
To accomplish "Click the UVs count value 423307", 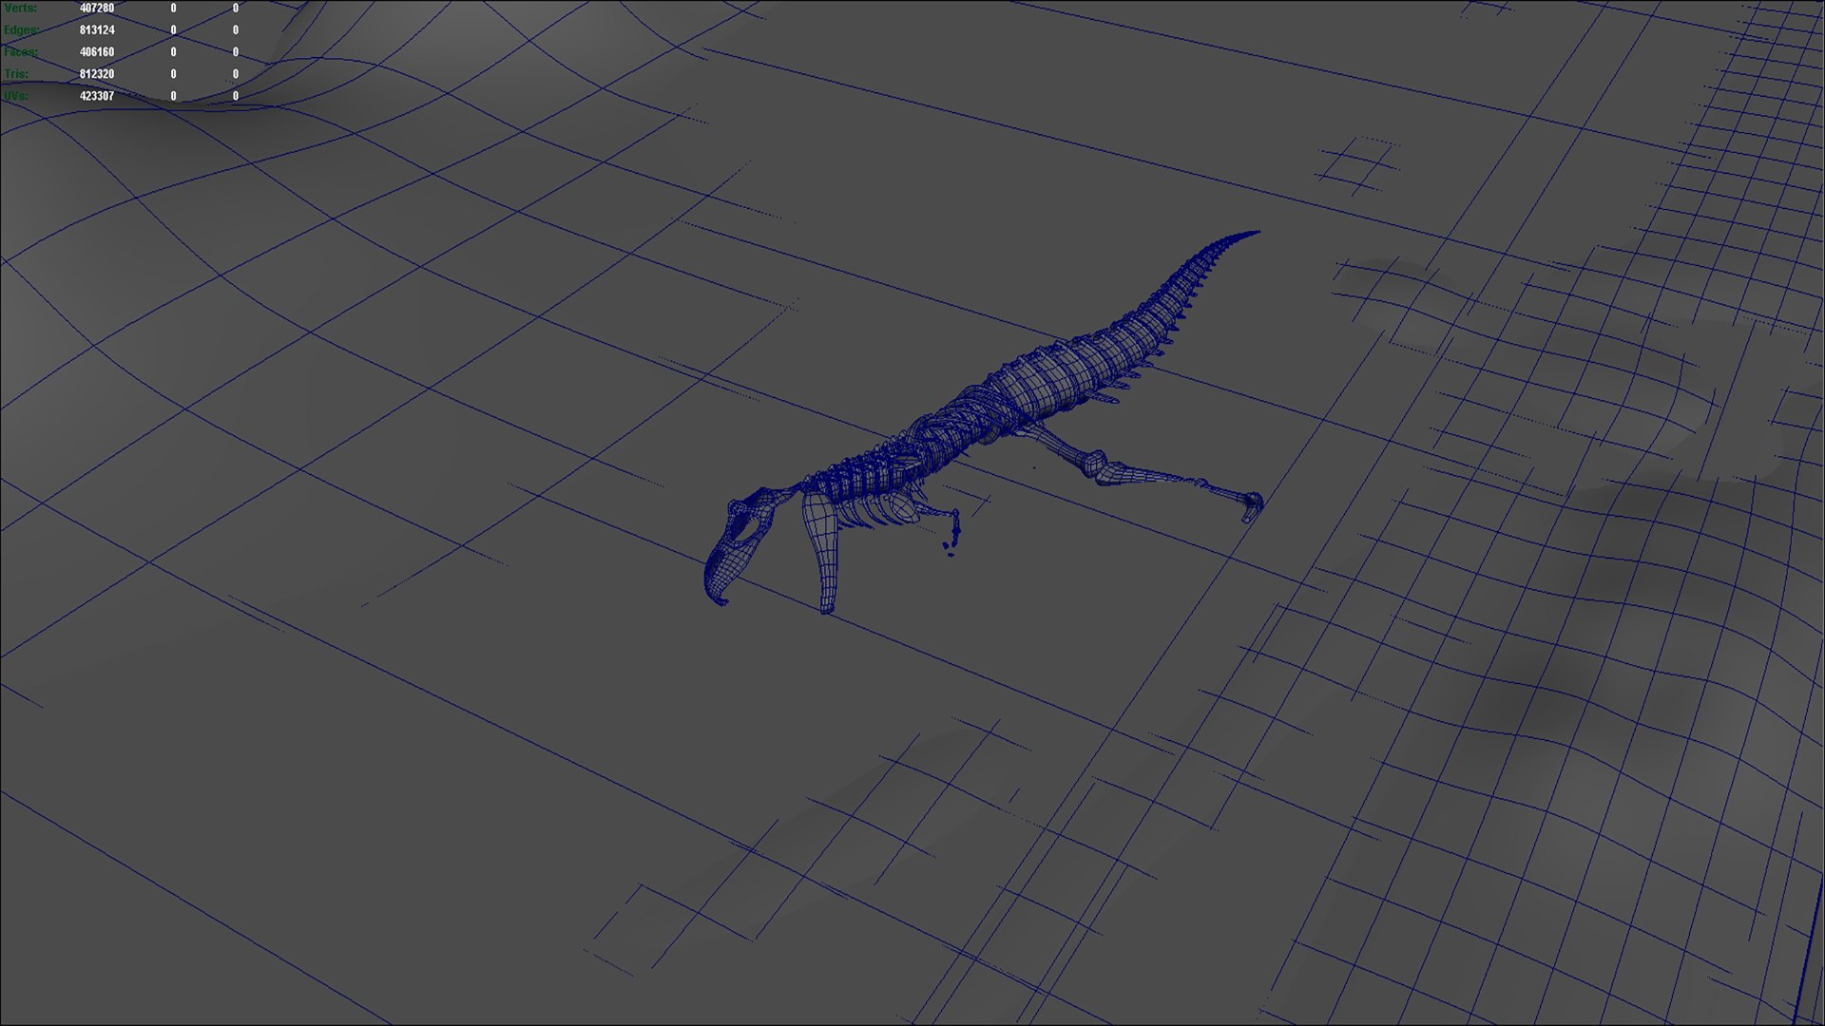I will tap(97, 96).
